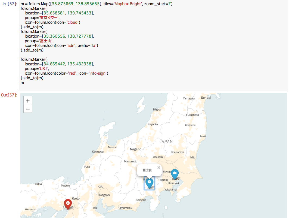The height and width of the screenshot is (218, 292).
Task: Click the Out[57] output label
Action: (x=9, y=95)
